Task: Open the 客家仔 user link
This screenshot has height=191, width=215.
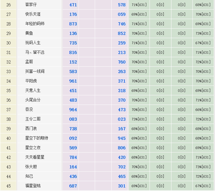Action: (x=31, y=5)
